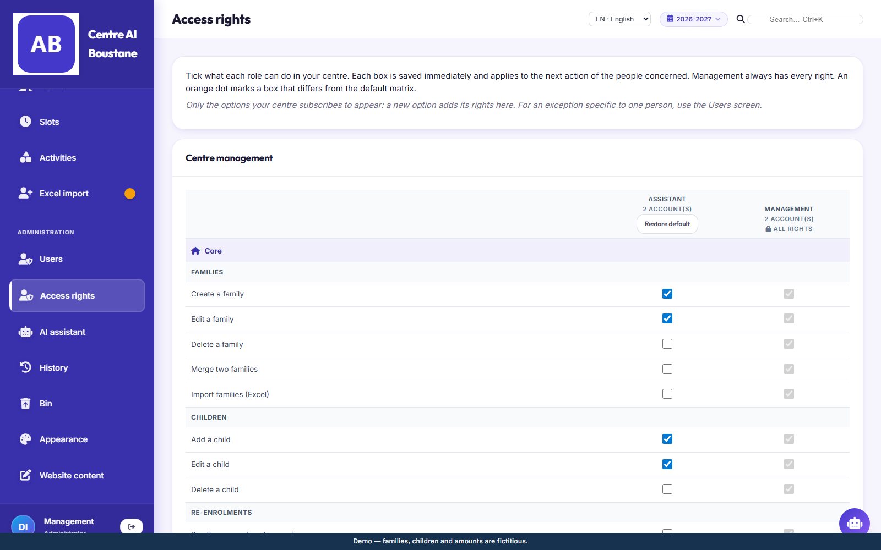
Task: Click Restore default for Assistant
Action: 667,224
